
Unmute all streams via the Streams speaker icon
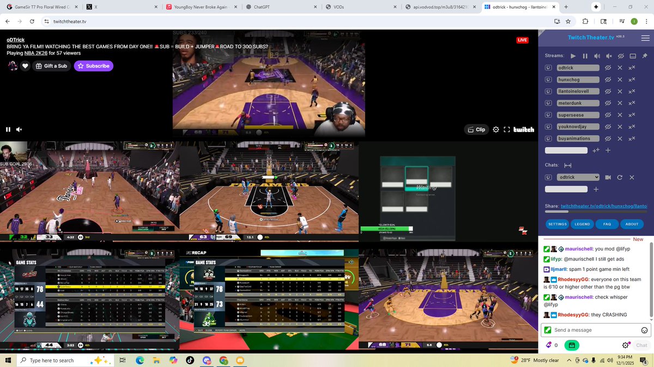click(x=597, y=56)
